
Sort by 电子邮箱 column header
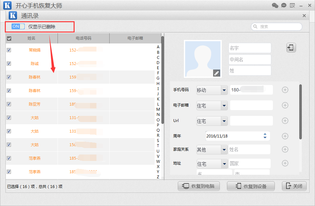coord(135,38)
